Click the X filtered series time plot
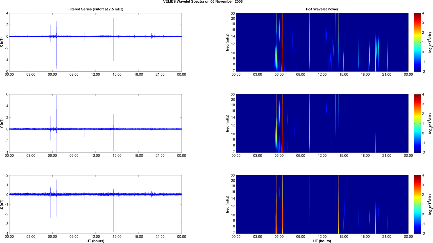 (95, 42)
